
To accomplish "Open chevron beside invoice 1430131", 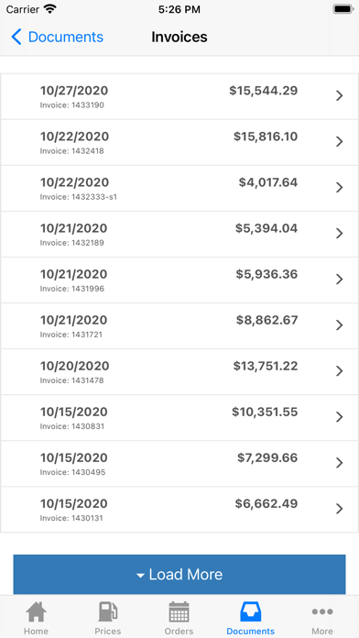I will 339,509.
